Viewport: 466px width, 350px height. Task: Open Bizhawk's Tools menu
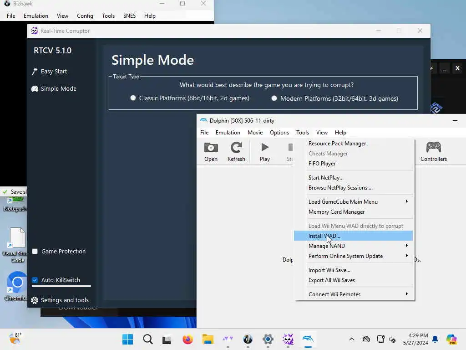(x=108, y=16)
